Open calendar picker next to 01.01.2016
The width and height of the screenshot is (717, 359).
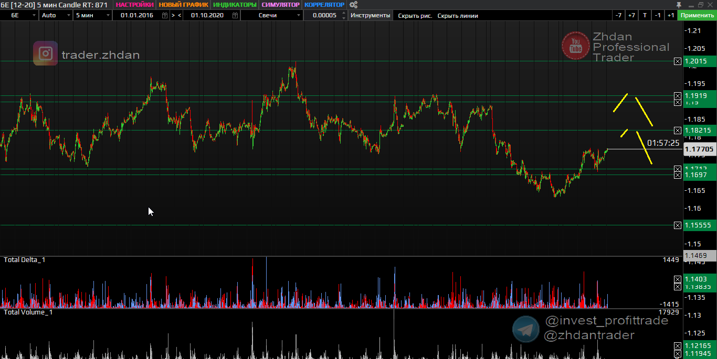pyautogui.click(x=165, y=15)
